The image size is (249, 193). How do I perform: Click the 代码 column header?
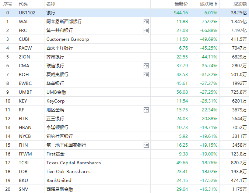(23, 4)
